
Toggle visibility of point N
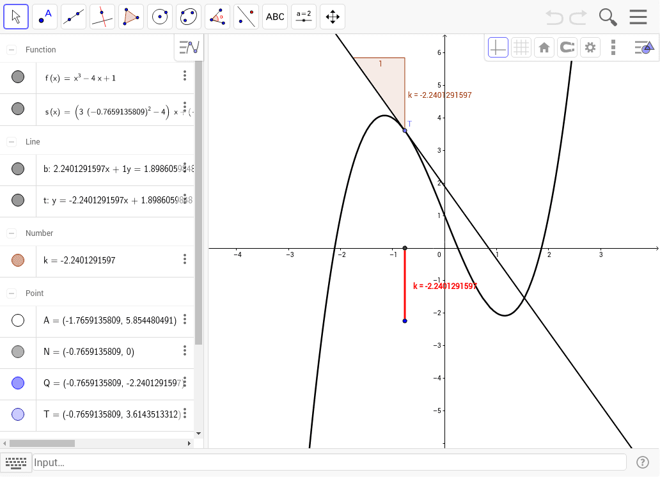point(18,352)
